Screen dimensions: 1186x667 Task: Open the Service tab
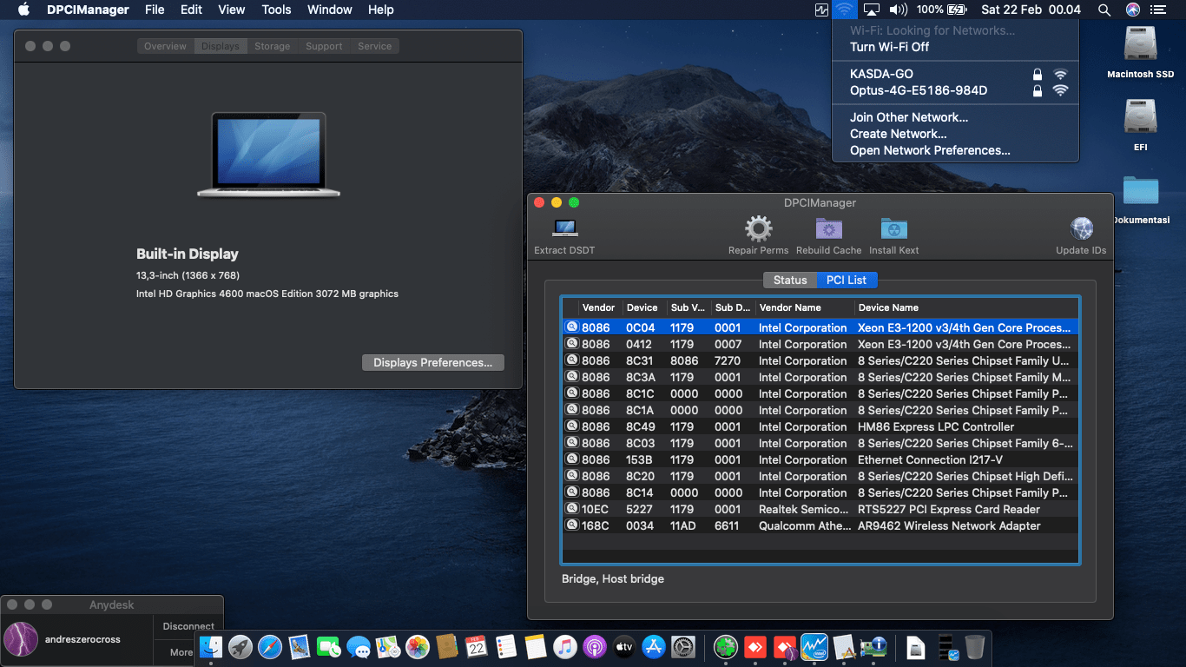(x=375, y=46)
